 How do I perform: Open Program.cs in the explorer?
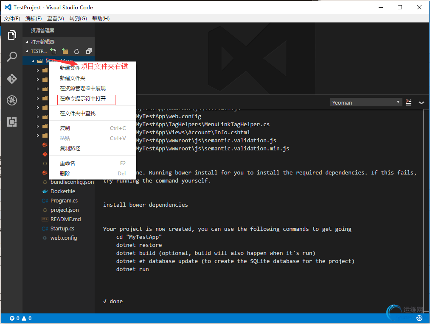click(64, 201)
